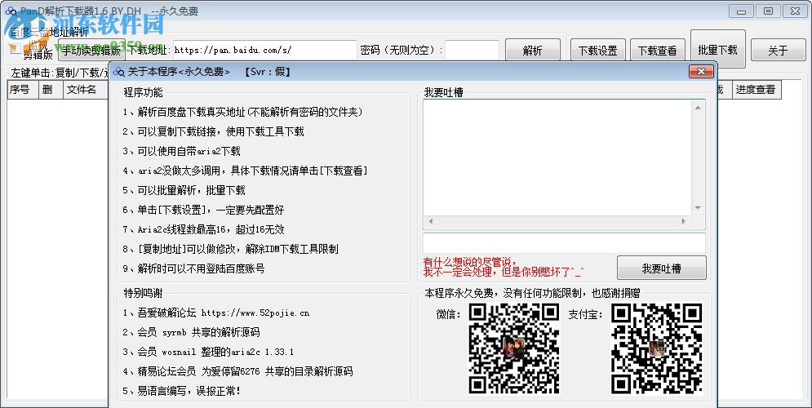Click feature line '可以批量解析，批量下载'
Screen dimensions: 812x408
[184, 190]
